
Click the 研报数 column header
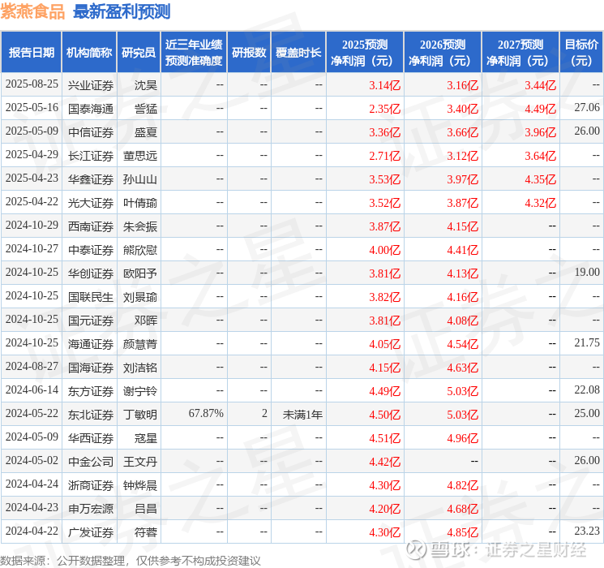click(249, 53)
